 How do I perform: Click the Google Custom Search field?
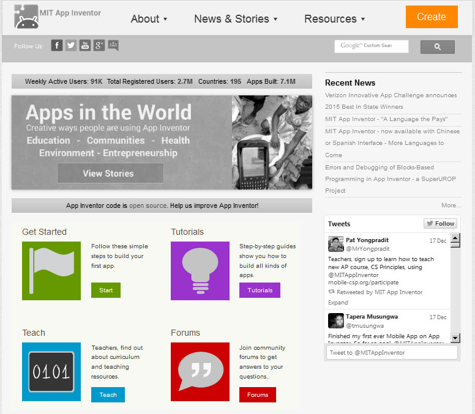[372, 46]
